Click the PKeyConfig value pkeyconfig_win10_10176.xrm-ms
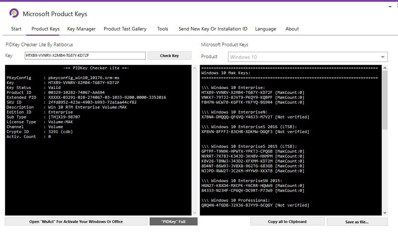This screenshot has width=398, height=237. (x=84, y=78)
